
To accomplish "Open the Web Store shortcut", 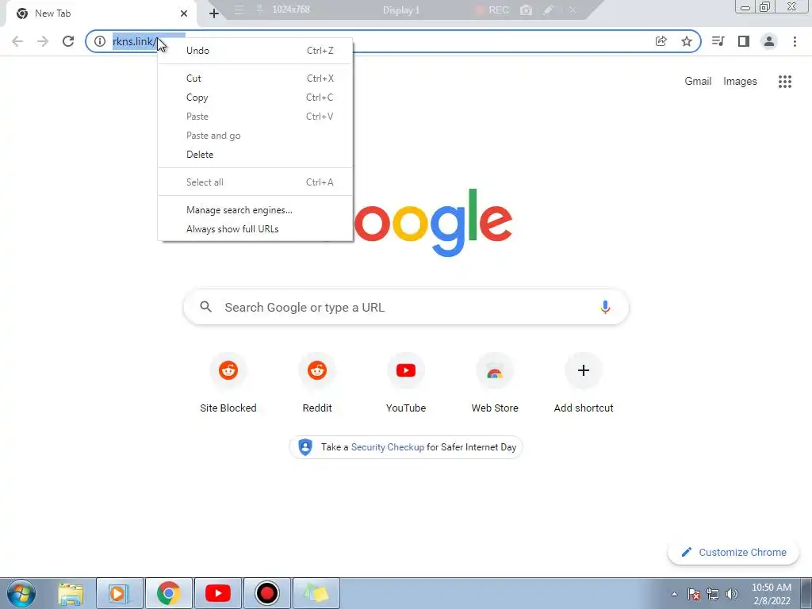I will pos(495,383).
